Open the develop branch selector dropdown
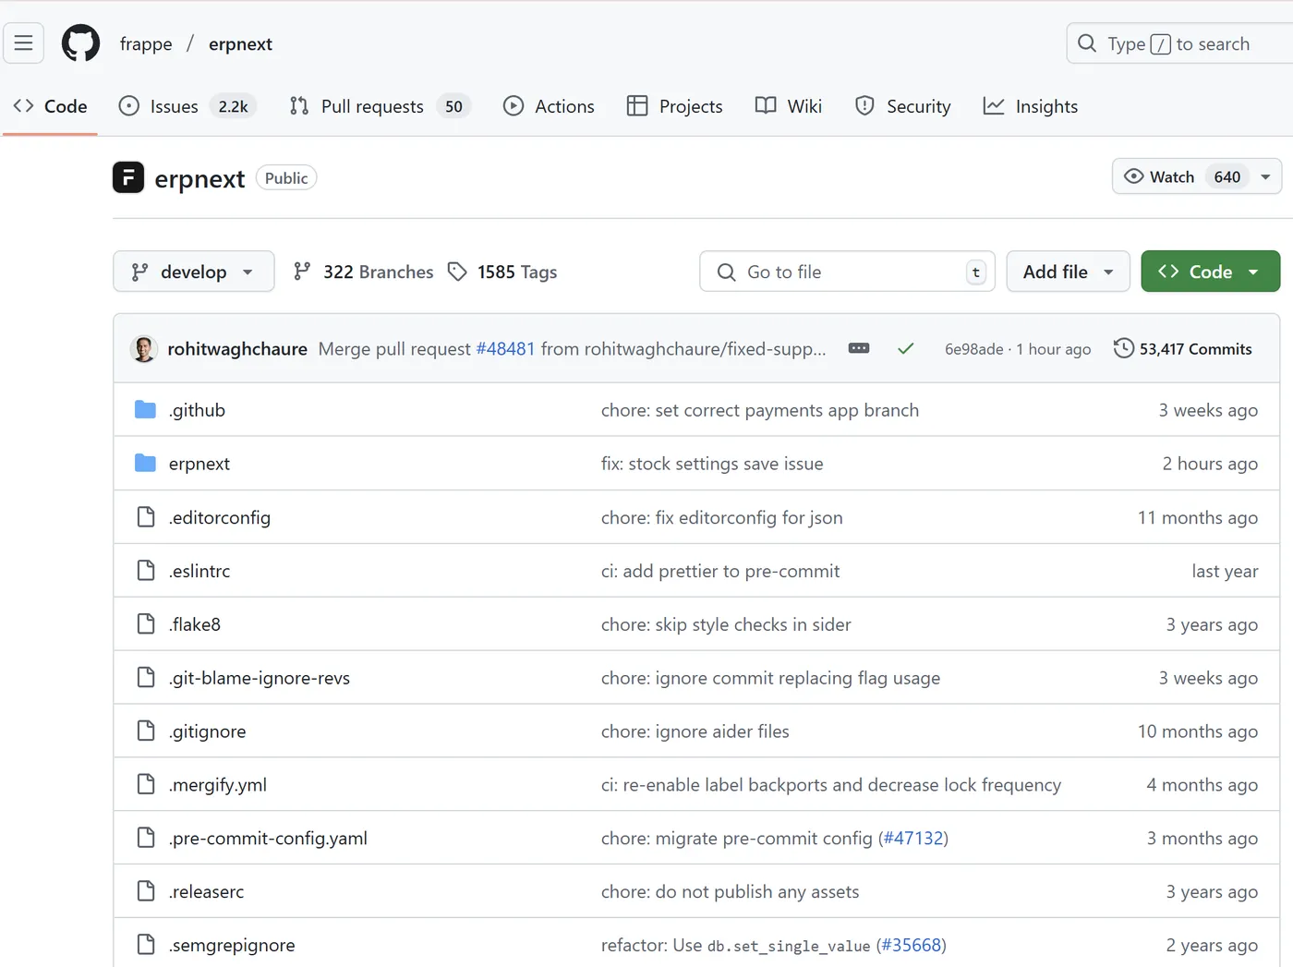 pyautogui.click(x=194, y=272)
